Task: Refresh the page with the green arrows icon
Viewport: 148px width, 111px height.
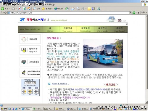Action: [x=24, y=9]
